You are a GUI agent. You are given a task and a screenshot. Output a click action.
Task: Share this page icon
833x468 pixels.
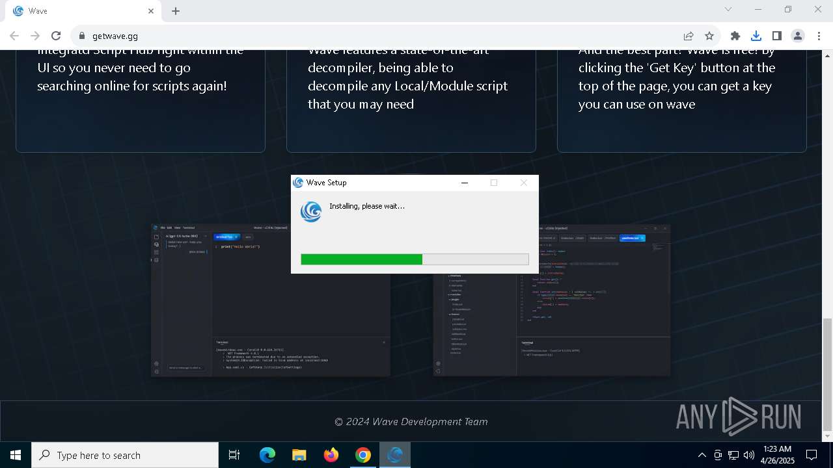click(x=689, y=36)
